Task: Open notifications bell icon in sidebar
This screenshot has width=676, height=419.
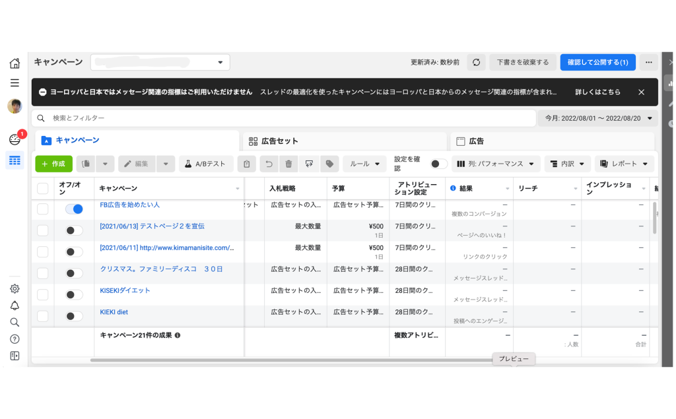Action: coord(15,306)
